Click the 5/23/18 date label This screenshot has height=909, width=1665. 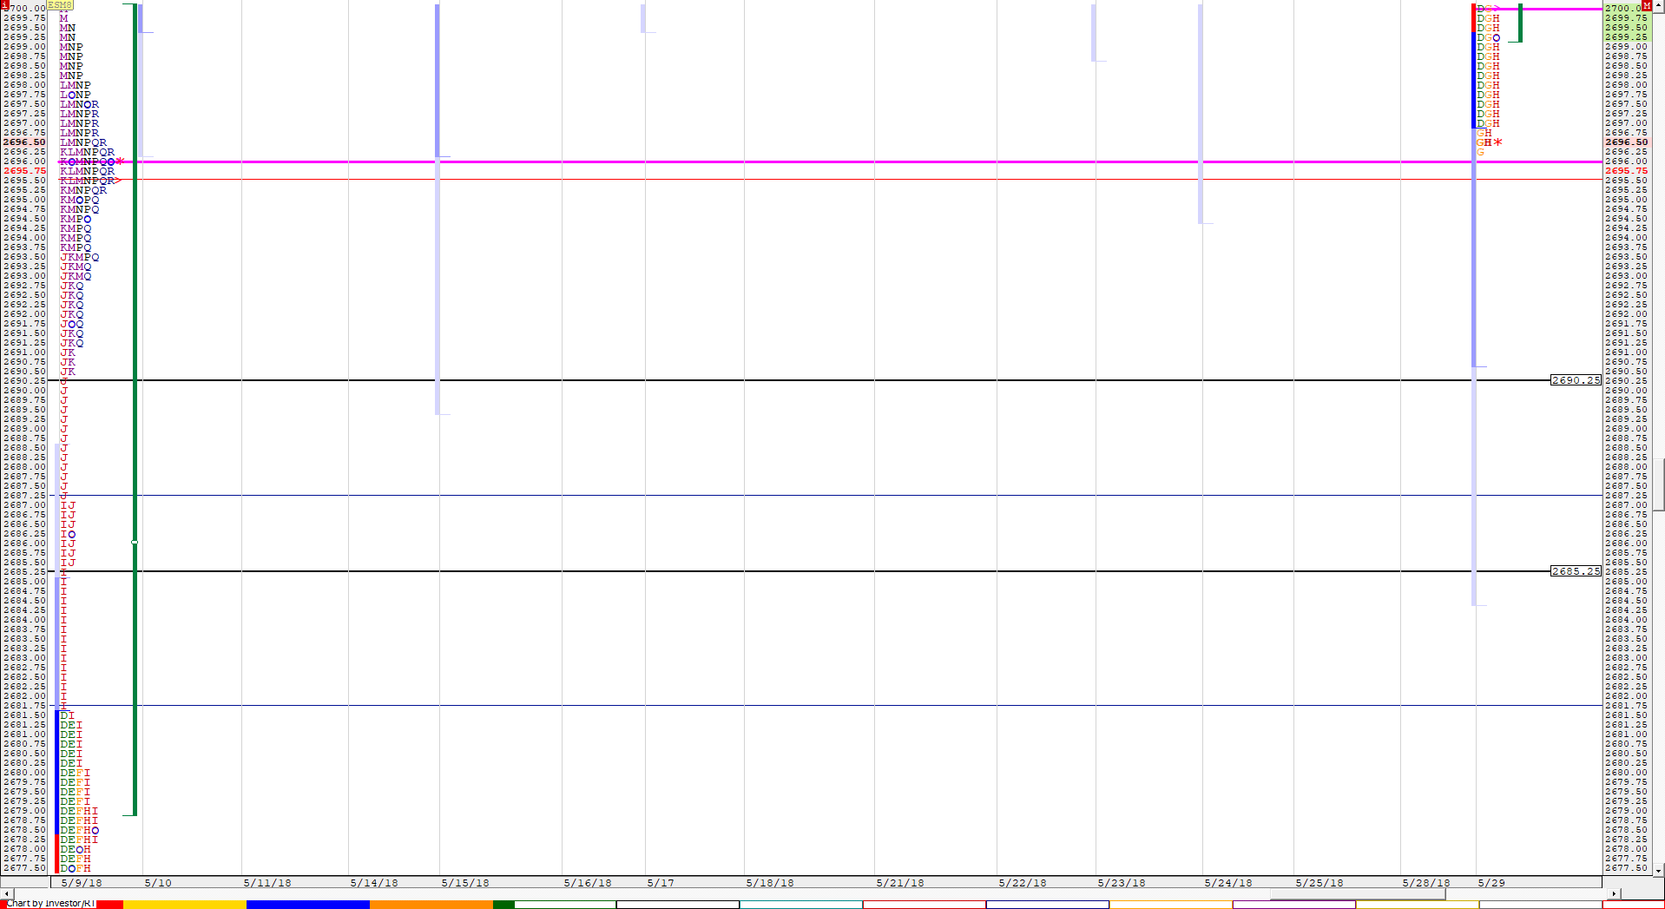pyautogui.click(x=1122, y=883)
